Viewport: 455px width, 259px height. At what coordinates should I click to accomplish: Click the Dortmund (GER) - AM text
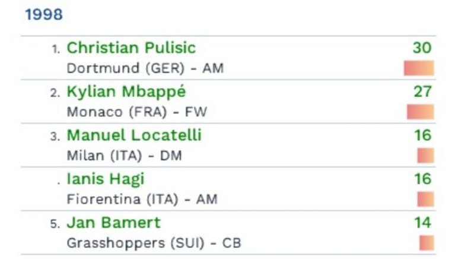[x=145, y=68]
